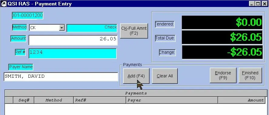Click the Payments grid title header
This screenshot has width=269, height=115.
[136, 93]
